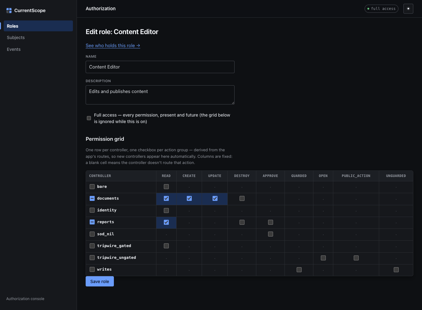Click the full access status badge
This screenshot has height=310, width=422.
[381, 9]
